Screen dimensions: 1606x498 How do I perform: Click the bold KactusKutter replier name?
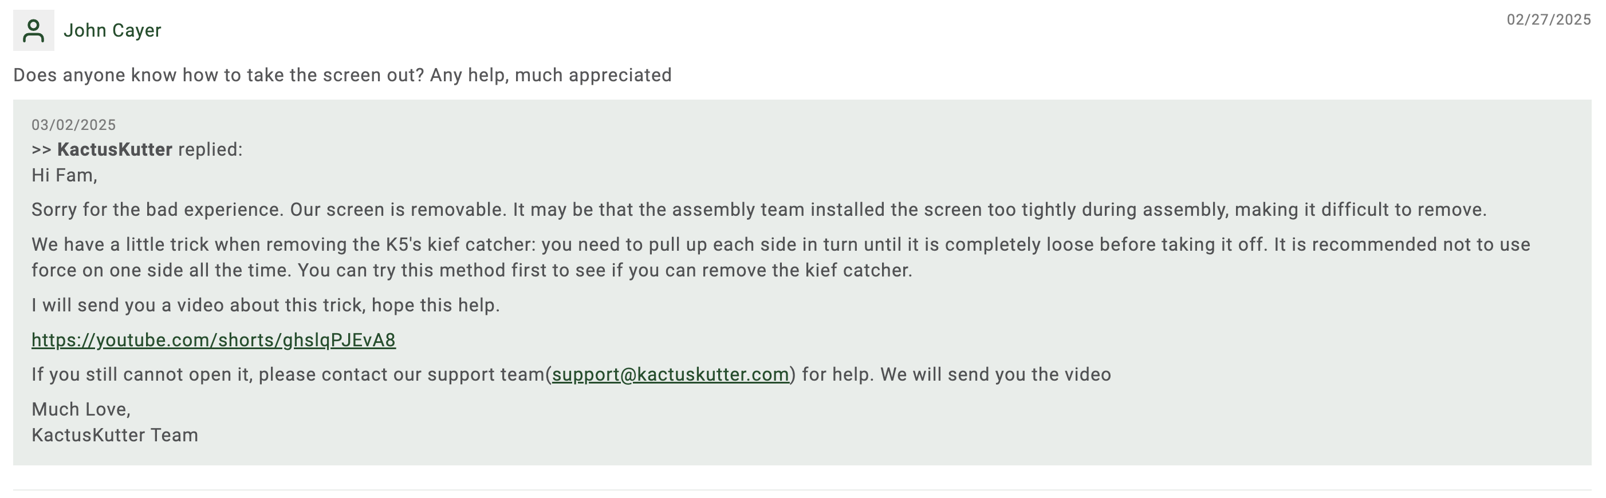click(115, 149)
